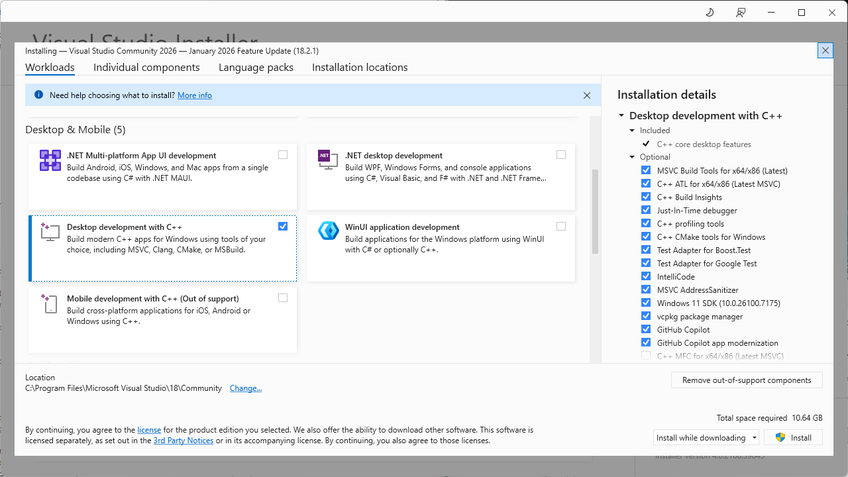Check the .NET Multi-platform App UI workload
Viewport: 848px width, 477px height.
pyautogui.click(x=283, y=155)
